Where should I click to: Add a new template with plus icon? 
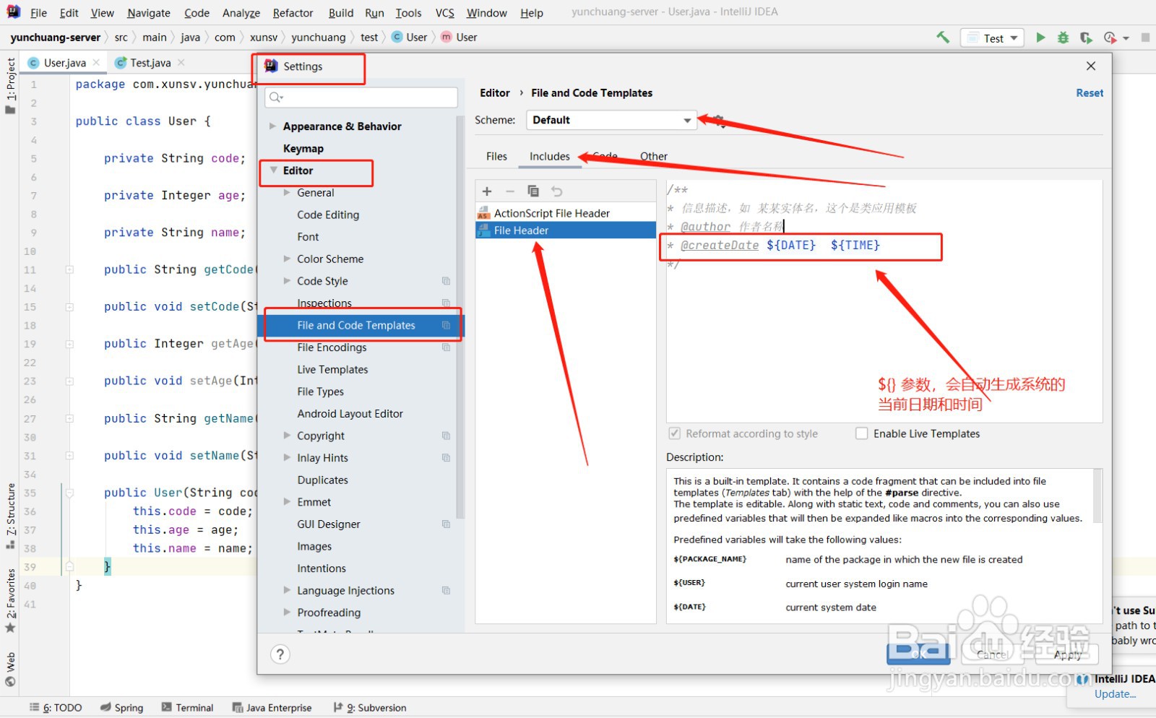(487, 191)
